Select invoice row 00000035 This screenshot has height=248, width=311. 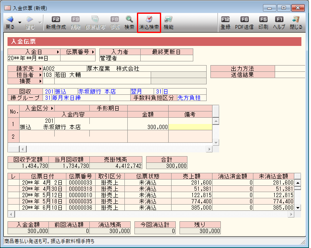(151, 202)
